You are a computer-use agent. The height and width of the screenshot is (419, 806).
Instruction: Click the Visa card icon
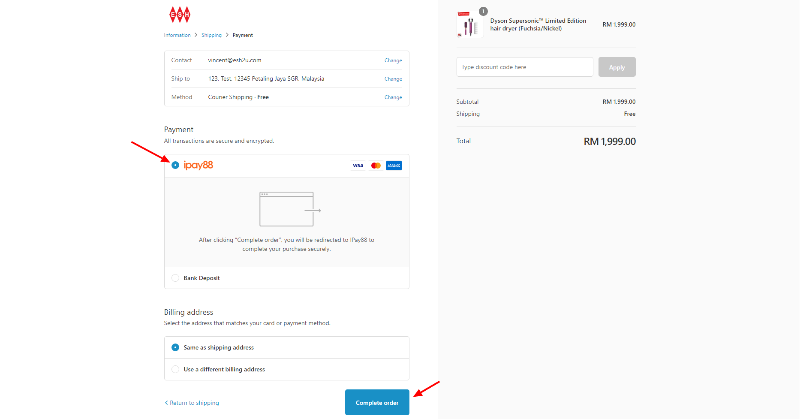[x=358, y=166]
